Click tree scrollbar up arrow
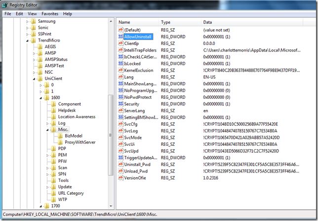 (111, 21)
